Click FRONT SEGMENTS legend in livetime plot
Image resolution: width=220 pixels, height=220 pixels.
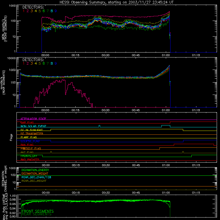38,211
